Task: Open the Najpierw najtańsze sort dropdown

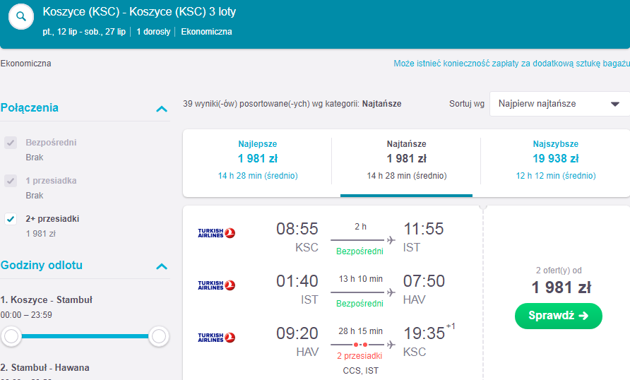Action: (x=559, y=104)
